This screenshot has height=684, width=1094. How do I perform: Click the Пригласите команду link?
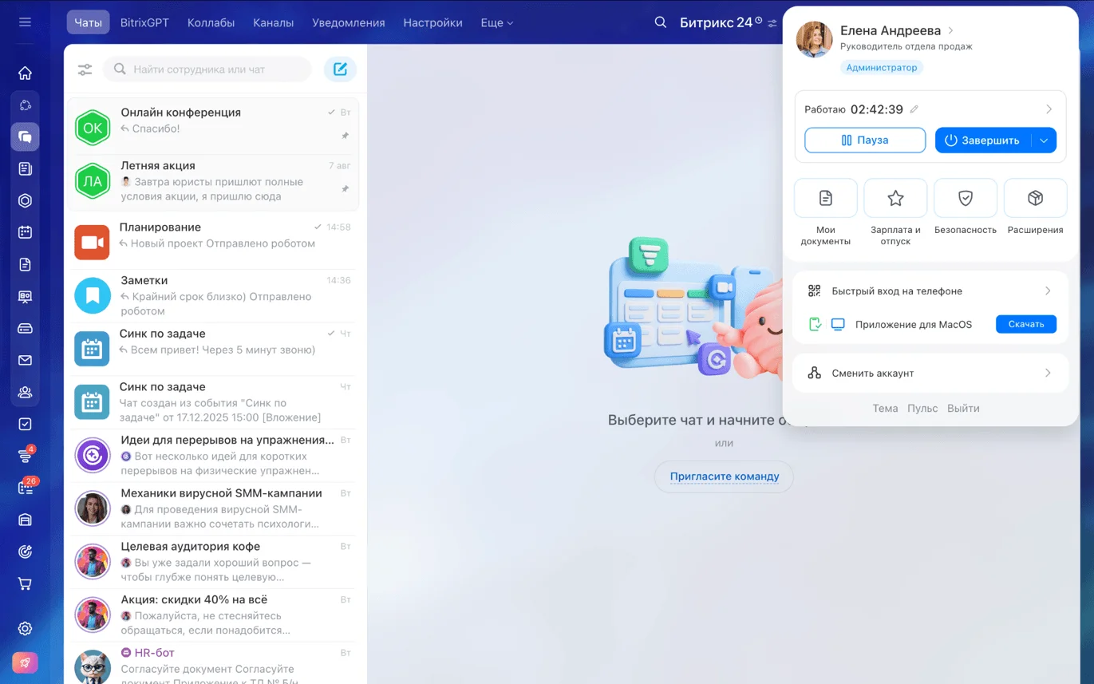point(724,476)
